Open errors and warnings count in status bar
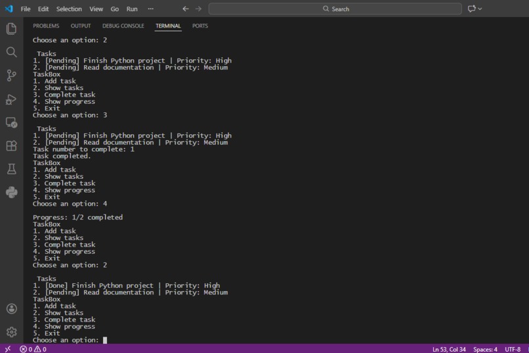The width and height of the screenshot is (529, 353). click(33, 349)
